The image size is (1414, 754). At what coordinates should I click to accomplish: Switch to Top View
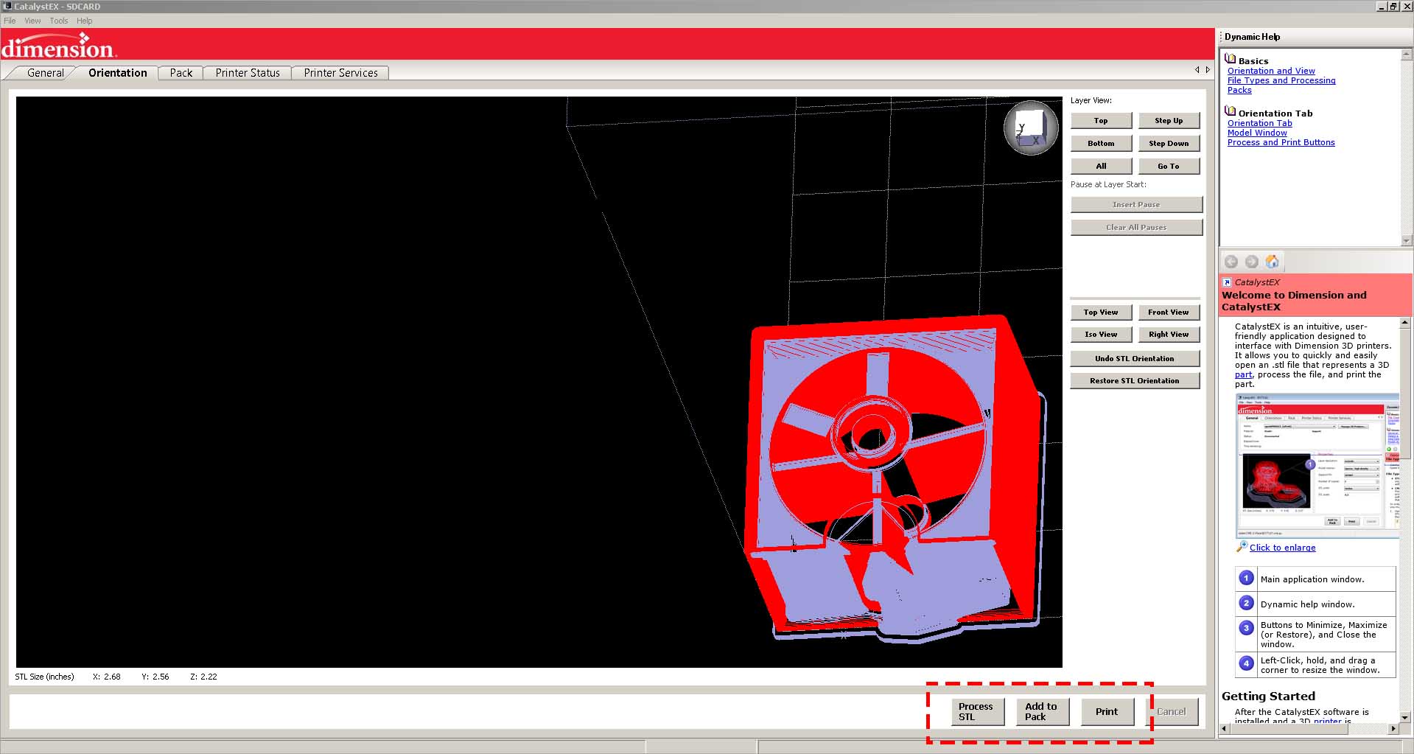click(1101, 313)
